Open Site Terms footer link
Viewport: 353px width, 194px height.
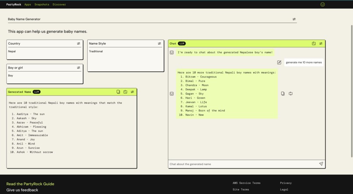point(240,190)
